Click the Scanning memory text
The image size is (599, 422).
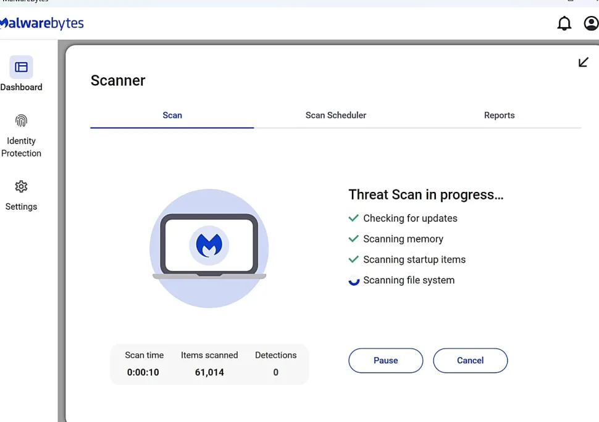point(403,239)
